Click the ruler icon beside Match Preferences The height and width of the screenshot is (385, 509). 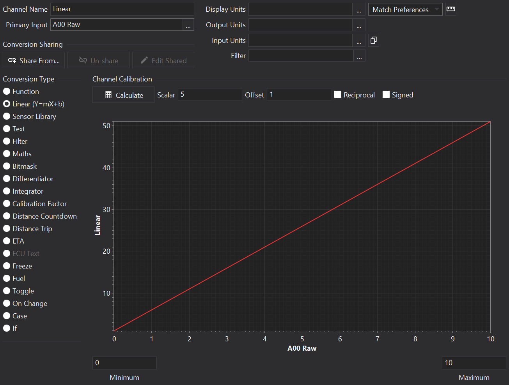tap(451, 9)
